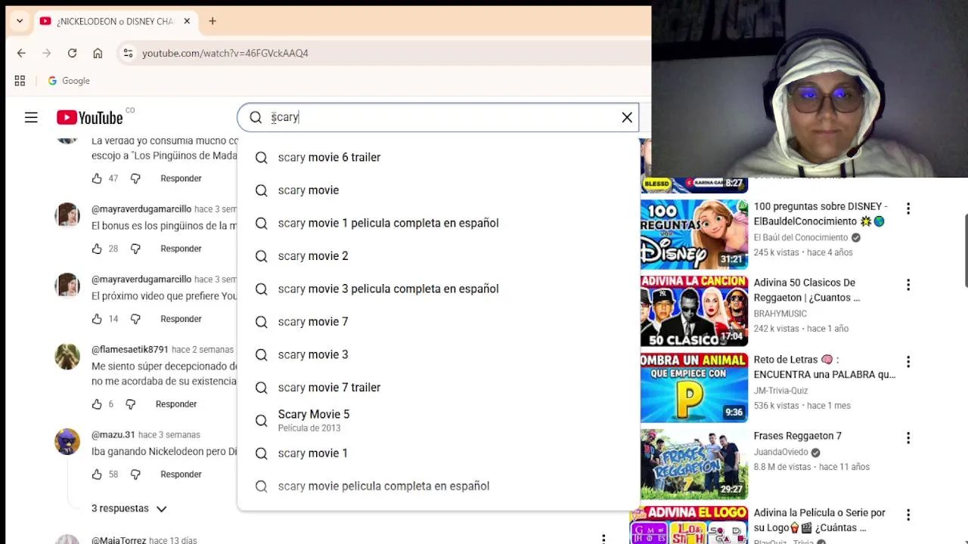Open the 'El Baúl del Conocimiento' channel name
Viewport: 968px width, 544px height.
pyautogui.click(x=801, y=237)
